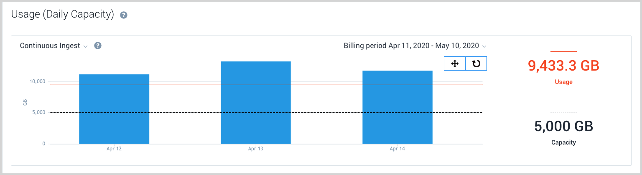Open the Continuous Ingest dropdown
The height and width of the screenshot is (175, 642).
click(54, 46)
